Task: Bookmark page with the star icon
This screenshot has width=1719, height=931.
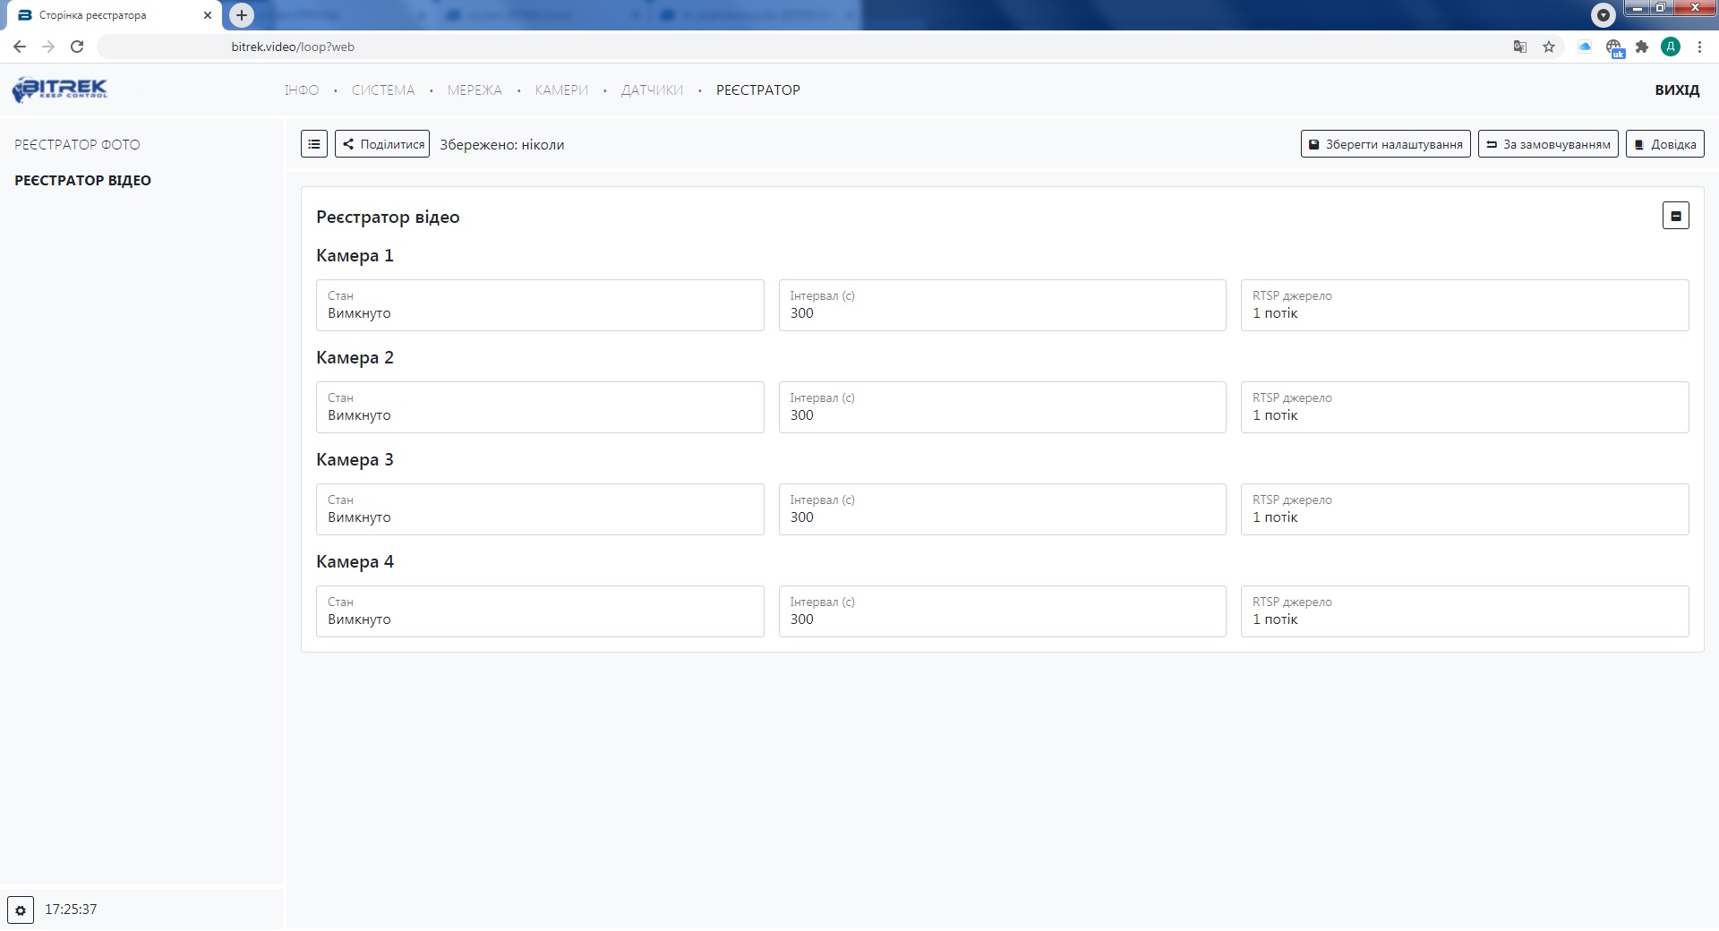Action: tap(1549, 47)
